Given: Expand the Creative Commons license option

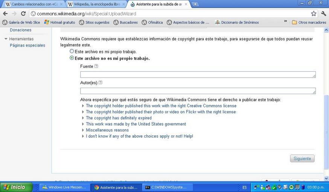Looking at the screenshot, I should tap(161, 106).
